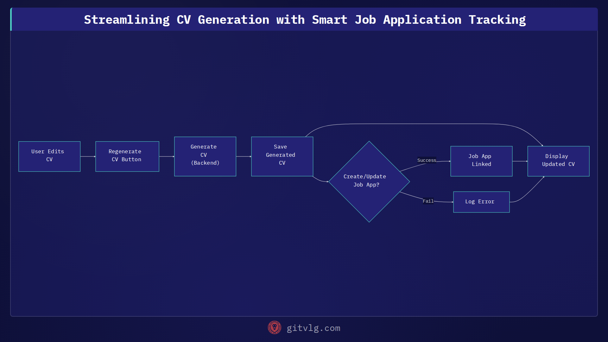Click the Log Error box
Screen dimensions: 608x342
point(481,202)
